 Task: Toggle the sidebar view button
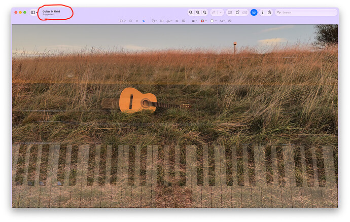click(33, 13)
